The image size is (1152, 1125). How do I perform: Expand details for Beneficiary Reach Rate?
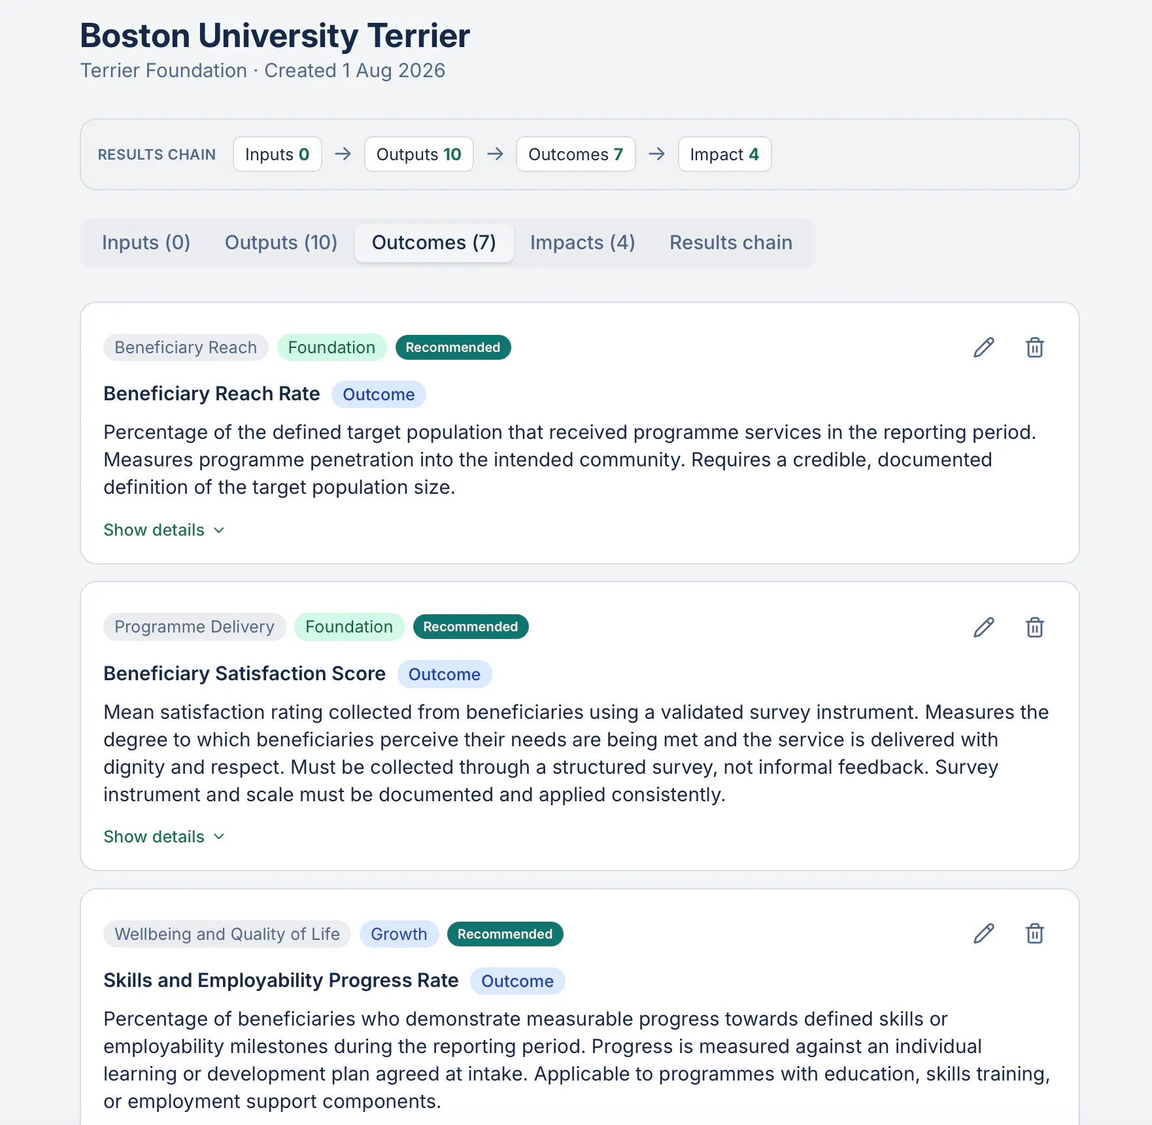coord(164,530)
